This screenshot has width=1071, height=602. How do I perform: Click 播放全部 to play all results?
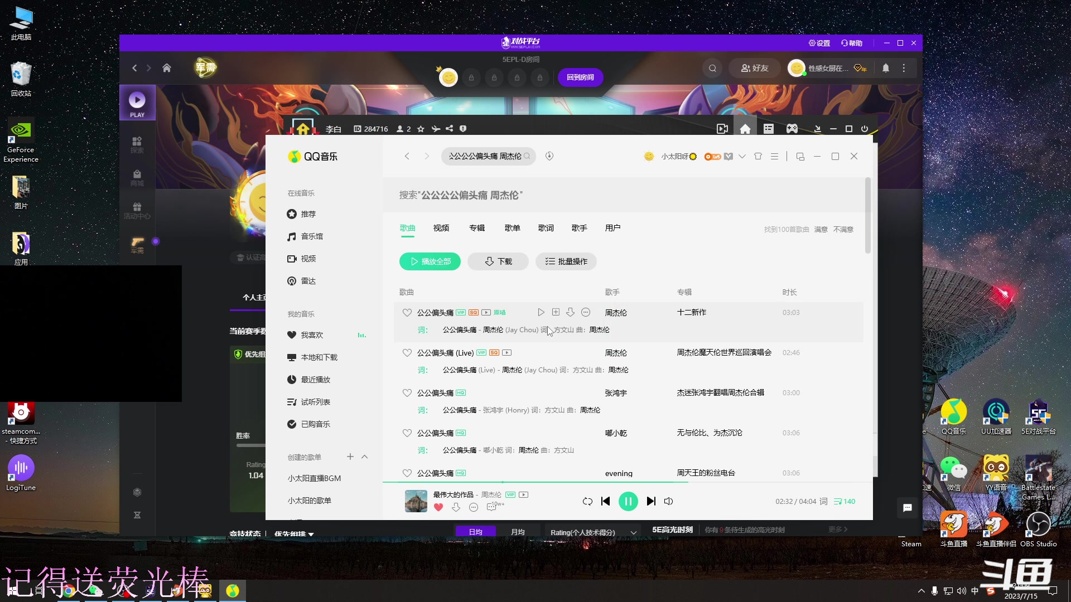pos(430,261)
